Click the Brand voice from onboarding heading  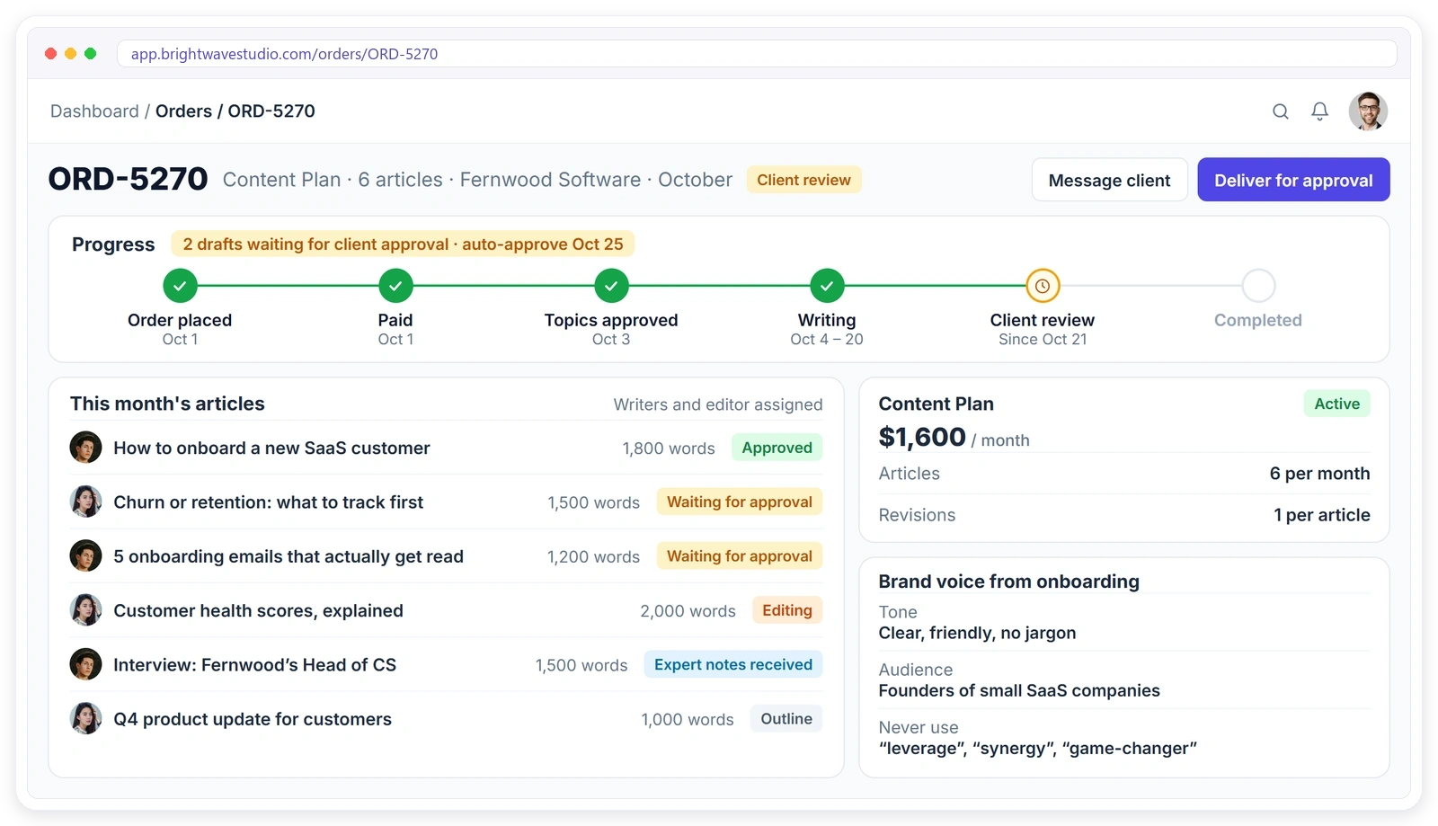pos(1008,582)
